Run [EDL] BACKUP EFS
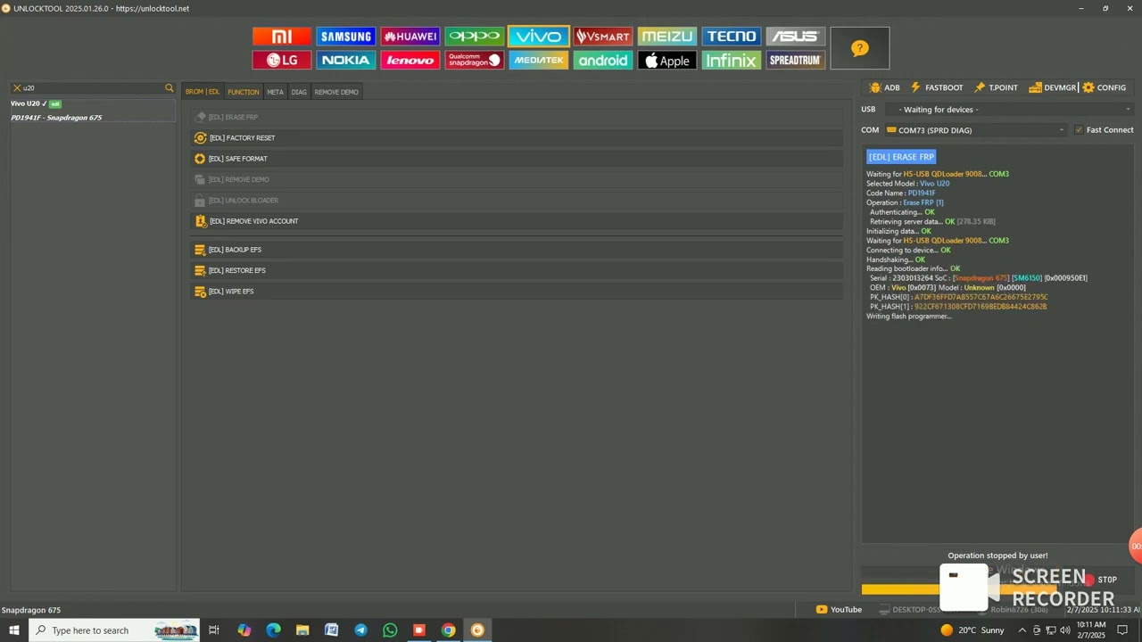This screenshot has width=1142, height=642. (x=517, y=250)
